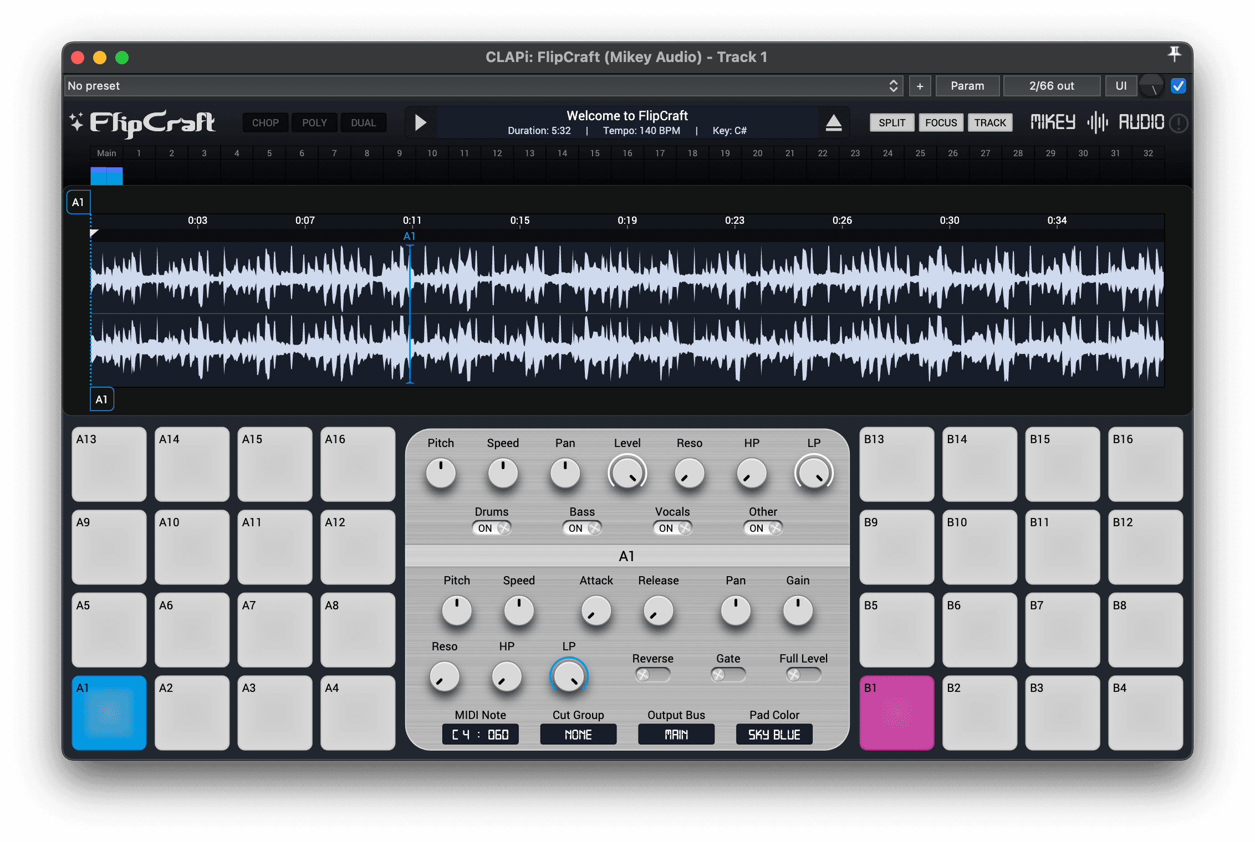The image size is (1255, 842).
Task: Open the Output Bus MAIN selector
Action: coord(676,735)
